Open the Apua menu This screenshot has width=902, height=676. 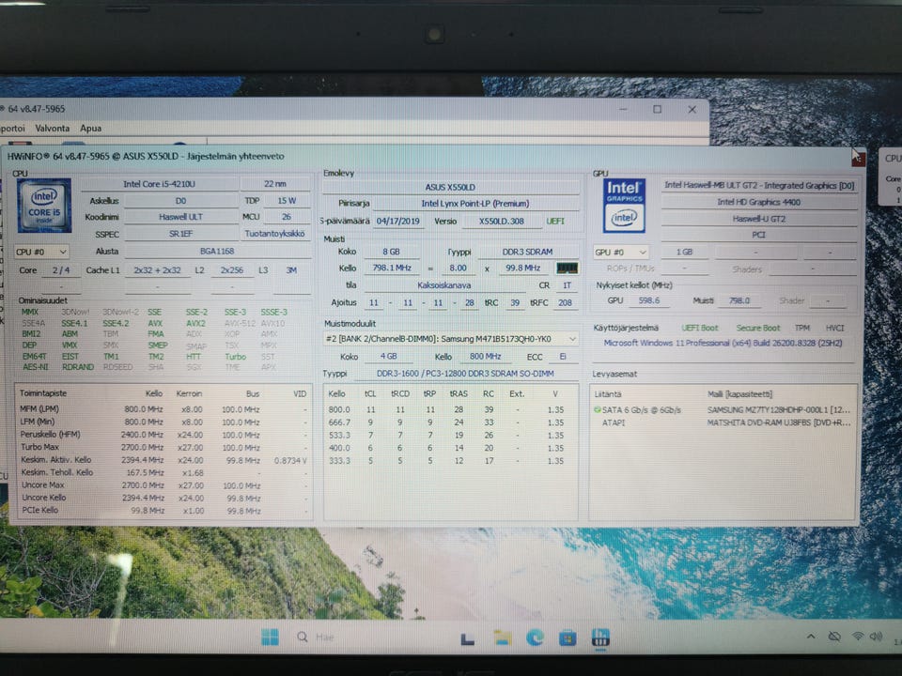coord(91,129)
